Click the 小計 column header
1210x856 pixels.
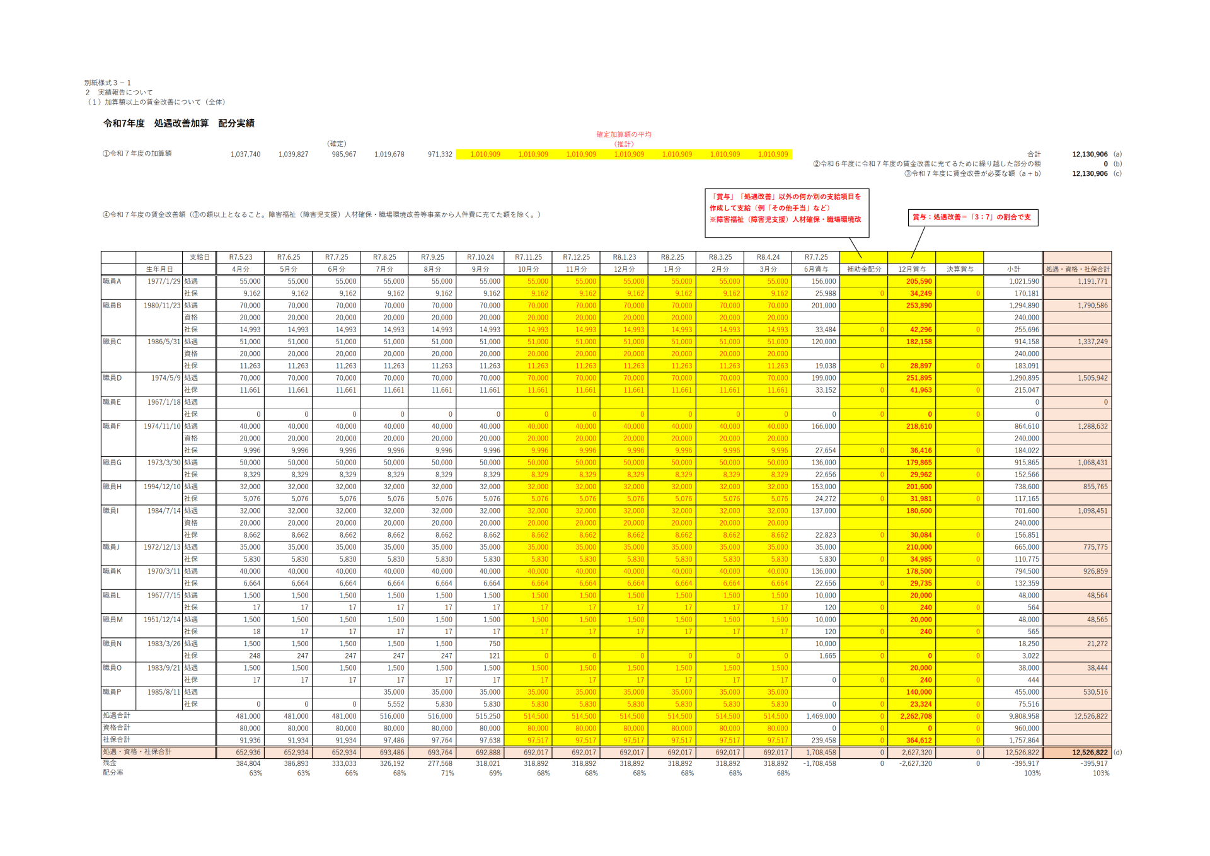point(1013,269)
